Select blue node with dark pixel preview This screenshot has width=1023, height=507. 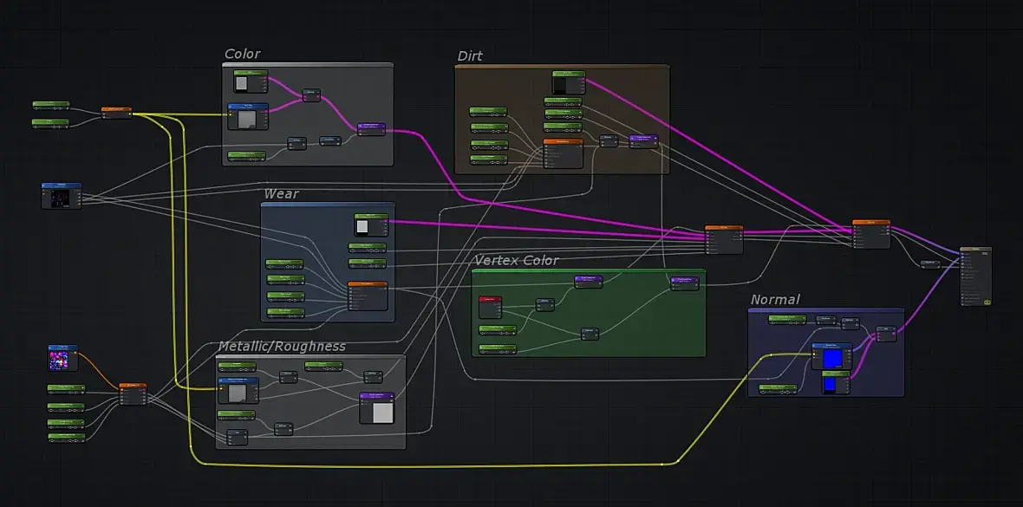click(62, 196)
